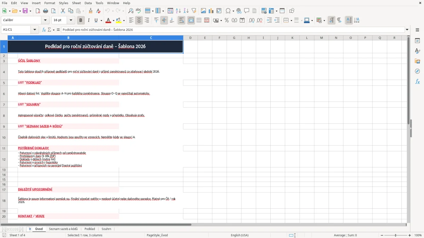Open the Insert Chart tool
424x238 pixels.
(211, 11)
